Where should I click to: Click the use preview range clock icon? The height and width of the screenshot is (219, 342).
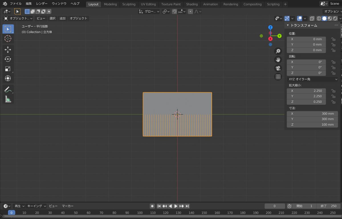coord(289,206)
